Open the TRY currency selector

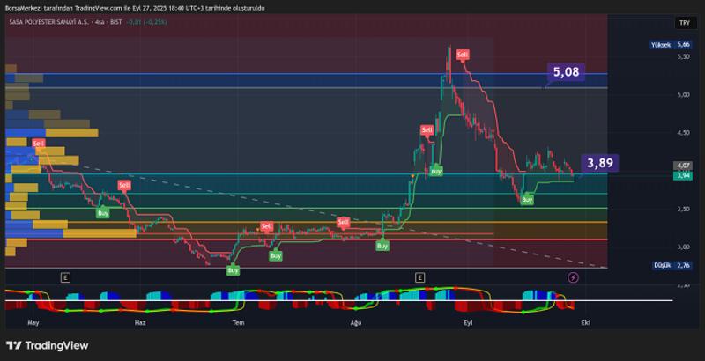[x=685, y=23]
